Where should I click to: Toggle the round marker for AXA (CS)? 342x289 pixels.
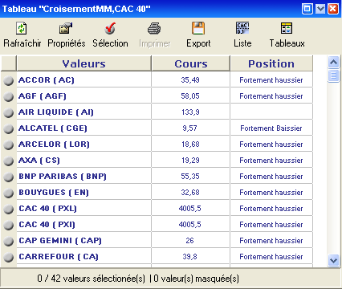(9, 161)
